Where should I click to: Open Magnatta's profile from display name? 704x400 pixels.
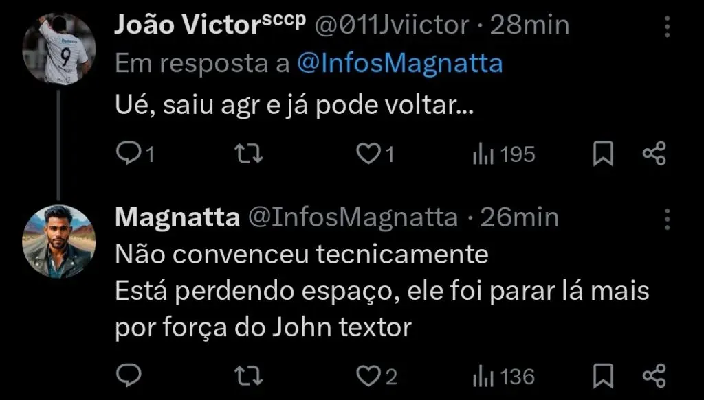click(177, 217)
